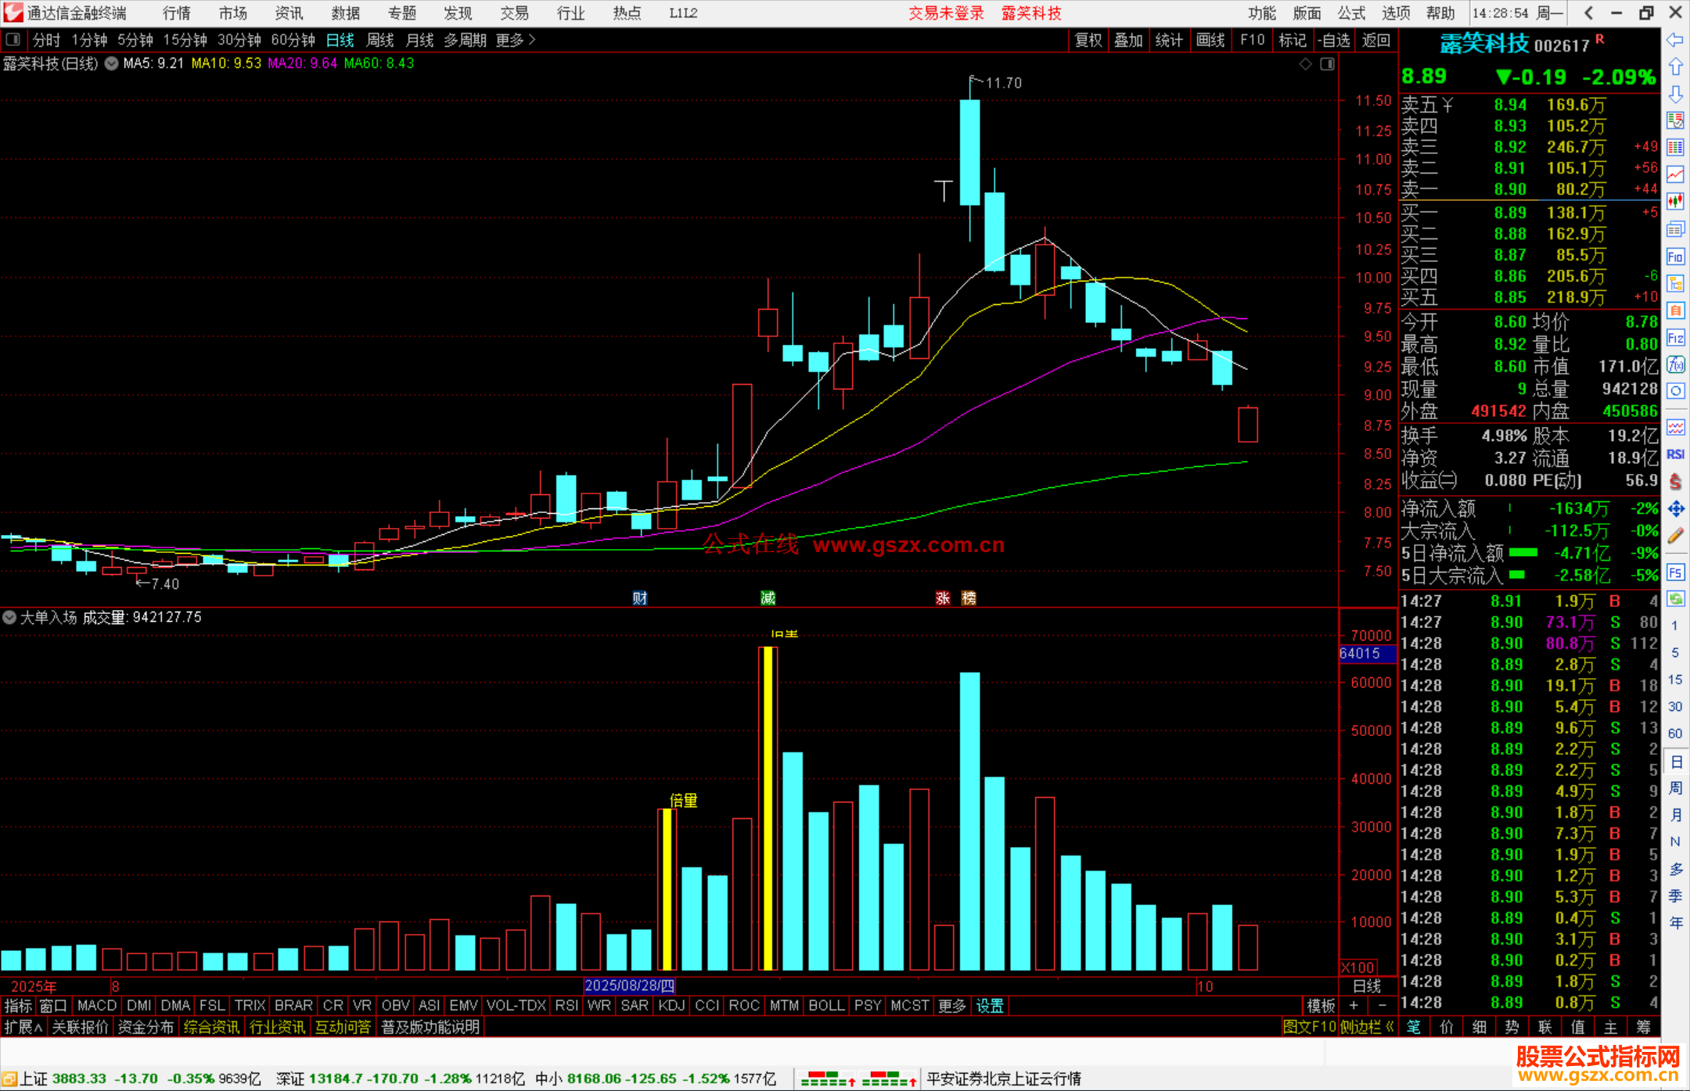Collapse the 侧边栏 sidebar
This screenshot has width=1690, height=1091.
click(x=1366, y=1027)
